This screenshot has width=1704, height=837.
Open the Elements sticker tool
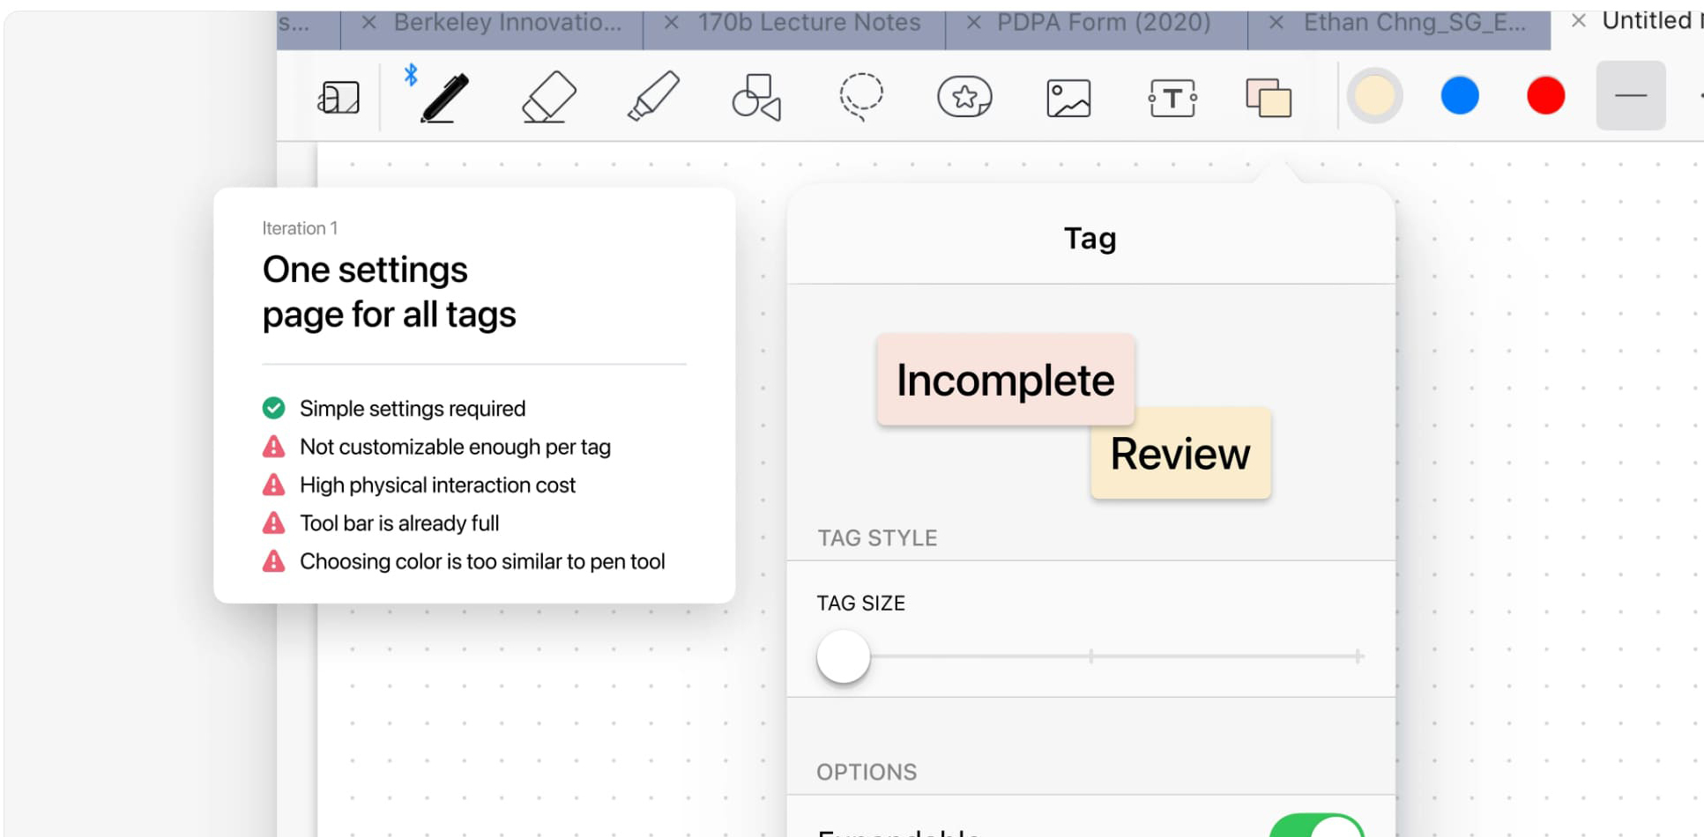[964, 97]
